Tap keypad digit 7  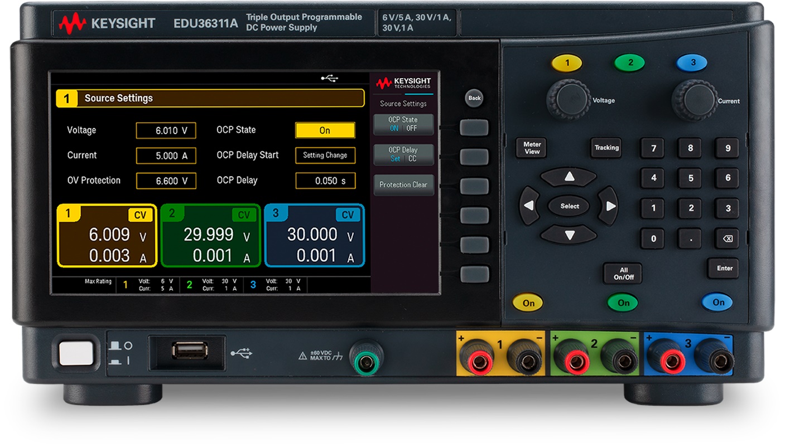tap(653, 148)
